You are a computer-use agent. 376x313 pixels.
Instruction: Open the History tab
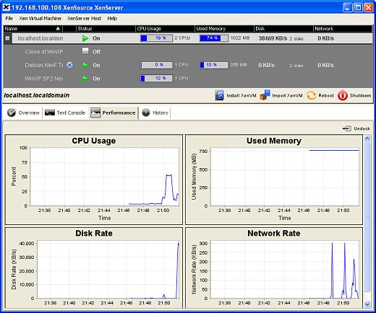tap(155, 113)
